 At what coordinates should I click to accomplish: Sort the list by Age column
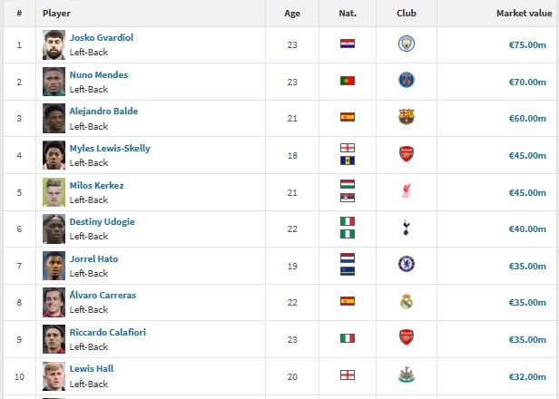[x=292, y=14]
